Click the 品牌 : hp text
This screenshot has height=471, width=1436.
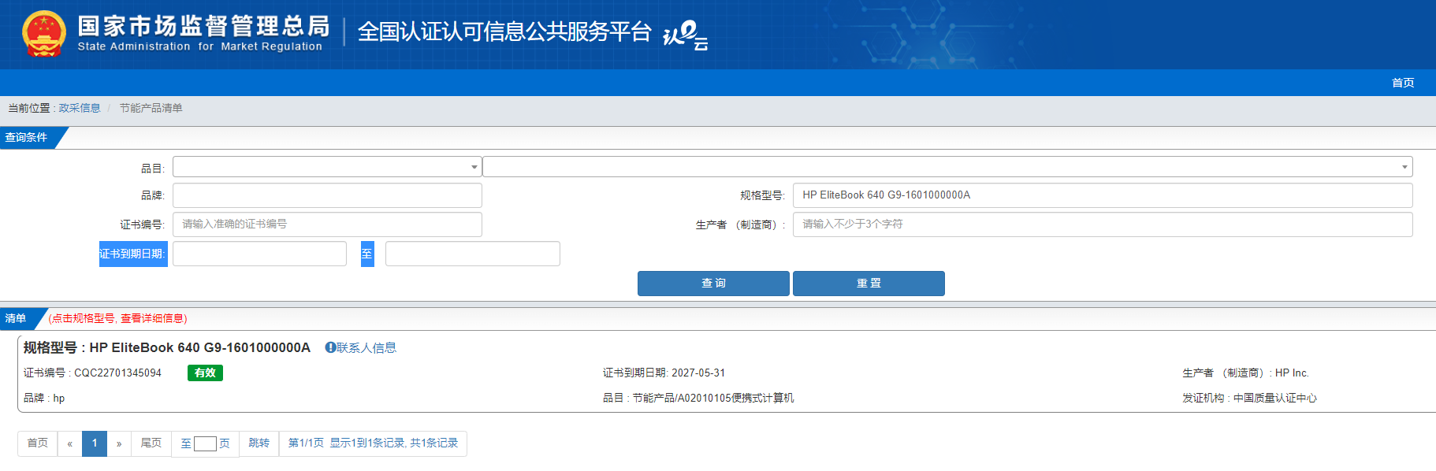pyautogui.click(x=44, y=398)
